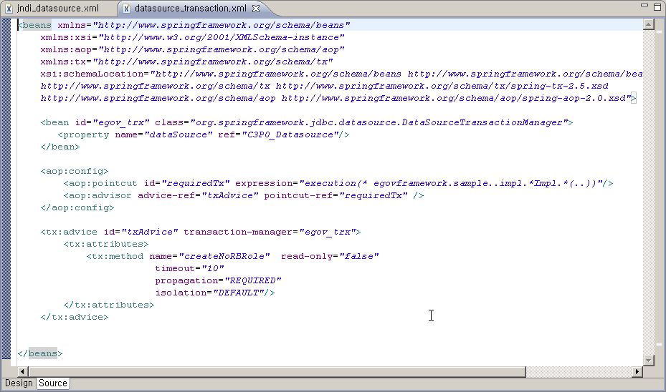Click the propagation "REQUIRED" attribute value
Viewport: 666px width, 392px height.
(253, 280)
